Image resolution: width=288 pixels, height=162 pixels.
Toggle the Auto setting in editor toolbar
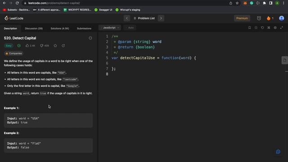point(131,28)
